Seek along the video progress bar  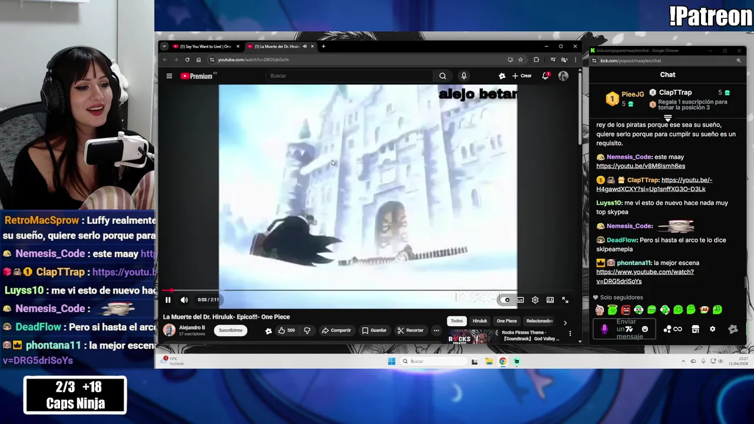(368, 290)
